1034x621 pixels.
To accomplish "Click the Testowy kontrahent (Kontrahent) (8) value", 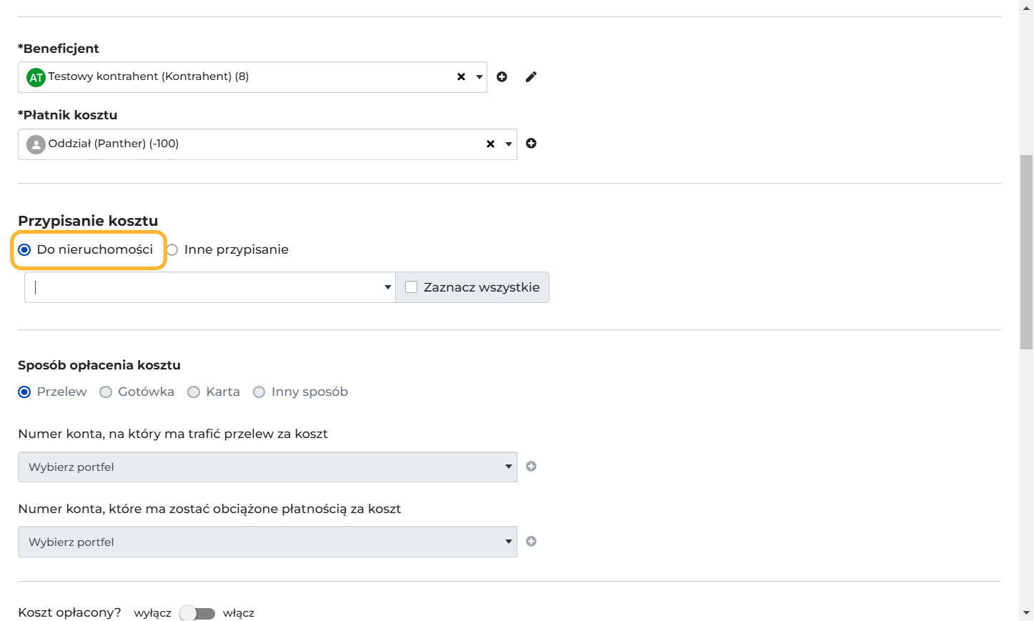I will 149,76.
